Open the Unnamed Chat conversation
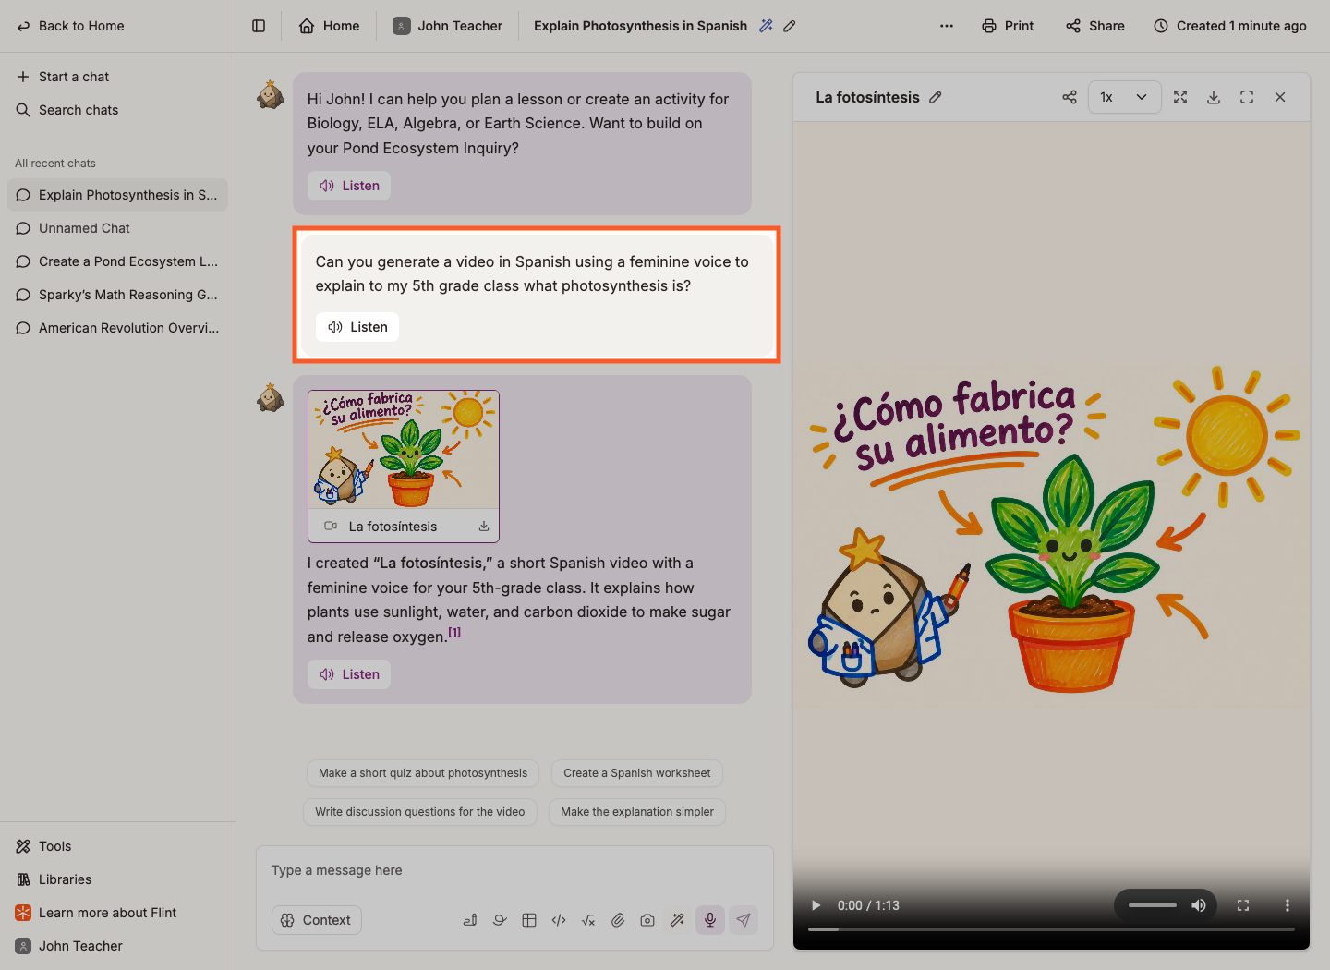 (117, 228)
